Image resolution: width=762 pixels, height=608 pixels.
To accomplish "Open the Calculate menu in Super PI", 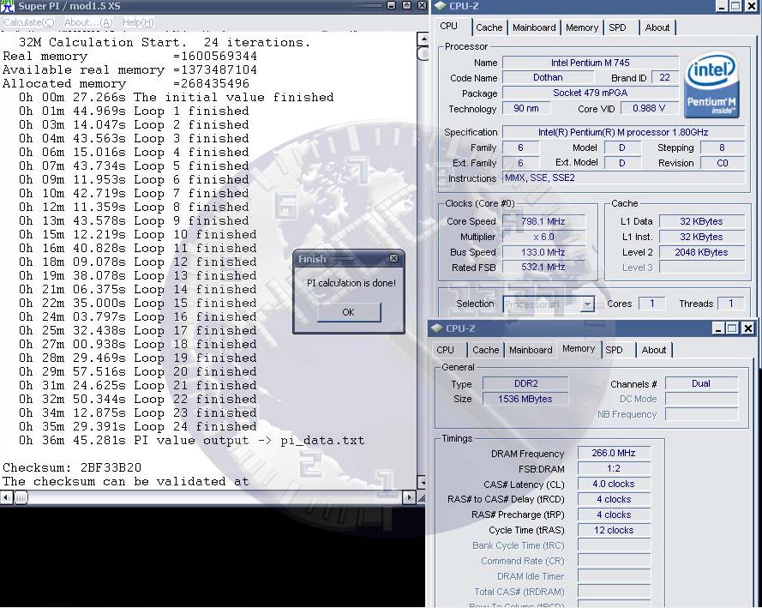I will point(28,22).
